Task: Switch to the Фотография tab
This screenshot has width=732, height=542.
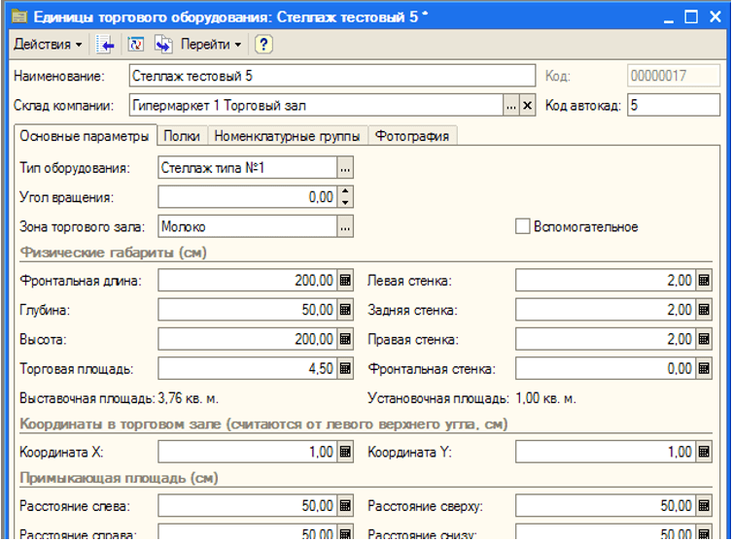Action: (x=412, y=136)
